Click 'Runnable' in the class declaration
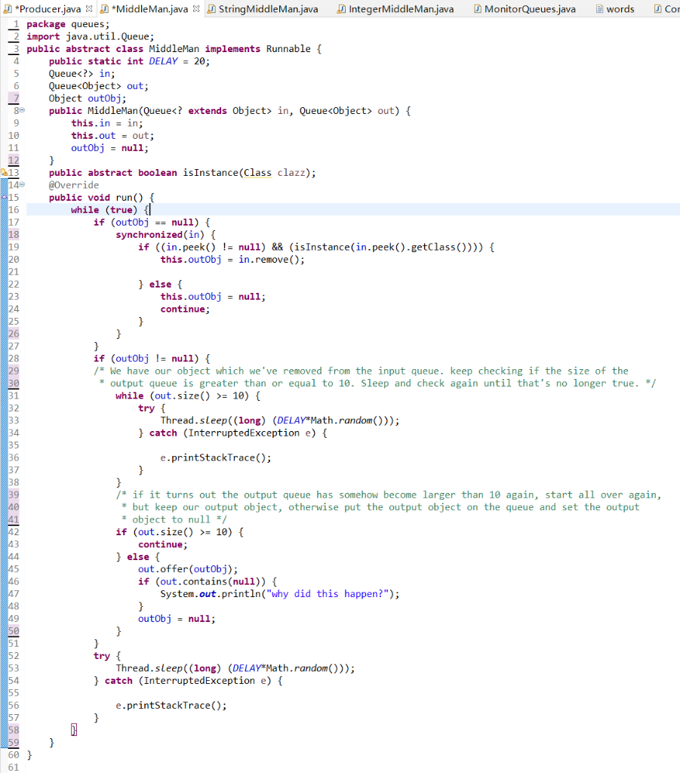The image size is (680, 773). click(288, 49)
